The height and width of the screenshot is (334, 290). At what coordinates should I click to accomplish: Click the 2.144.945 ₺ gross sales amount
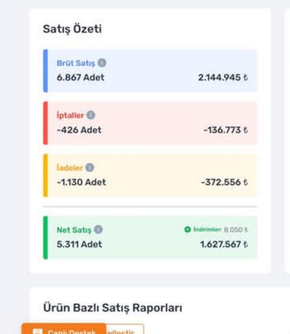(223, 78)
